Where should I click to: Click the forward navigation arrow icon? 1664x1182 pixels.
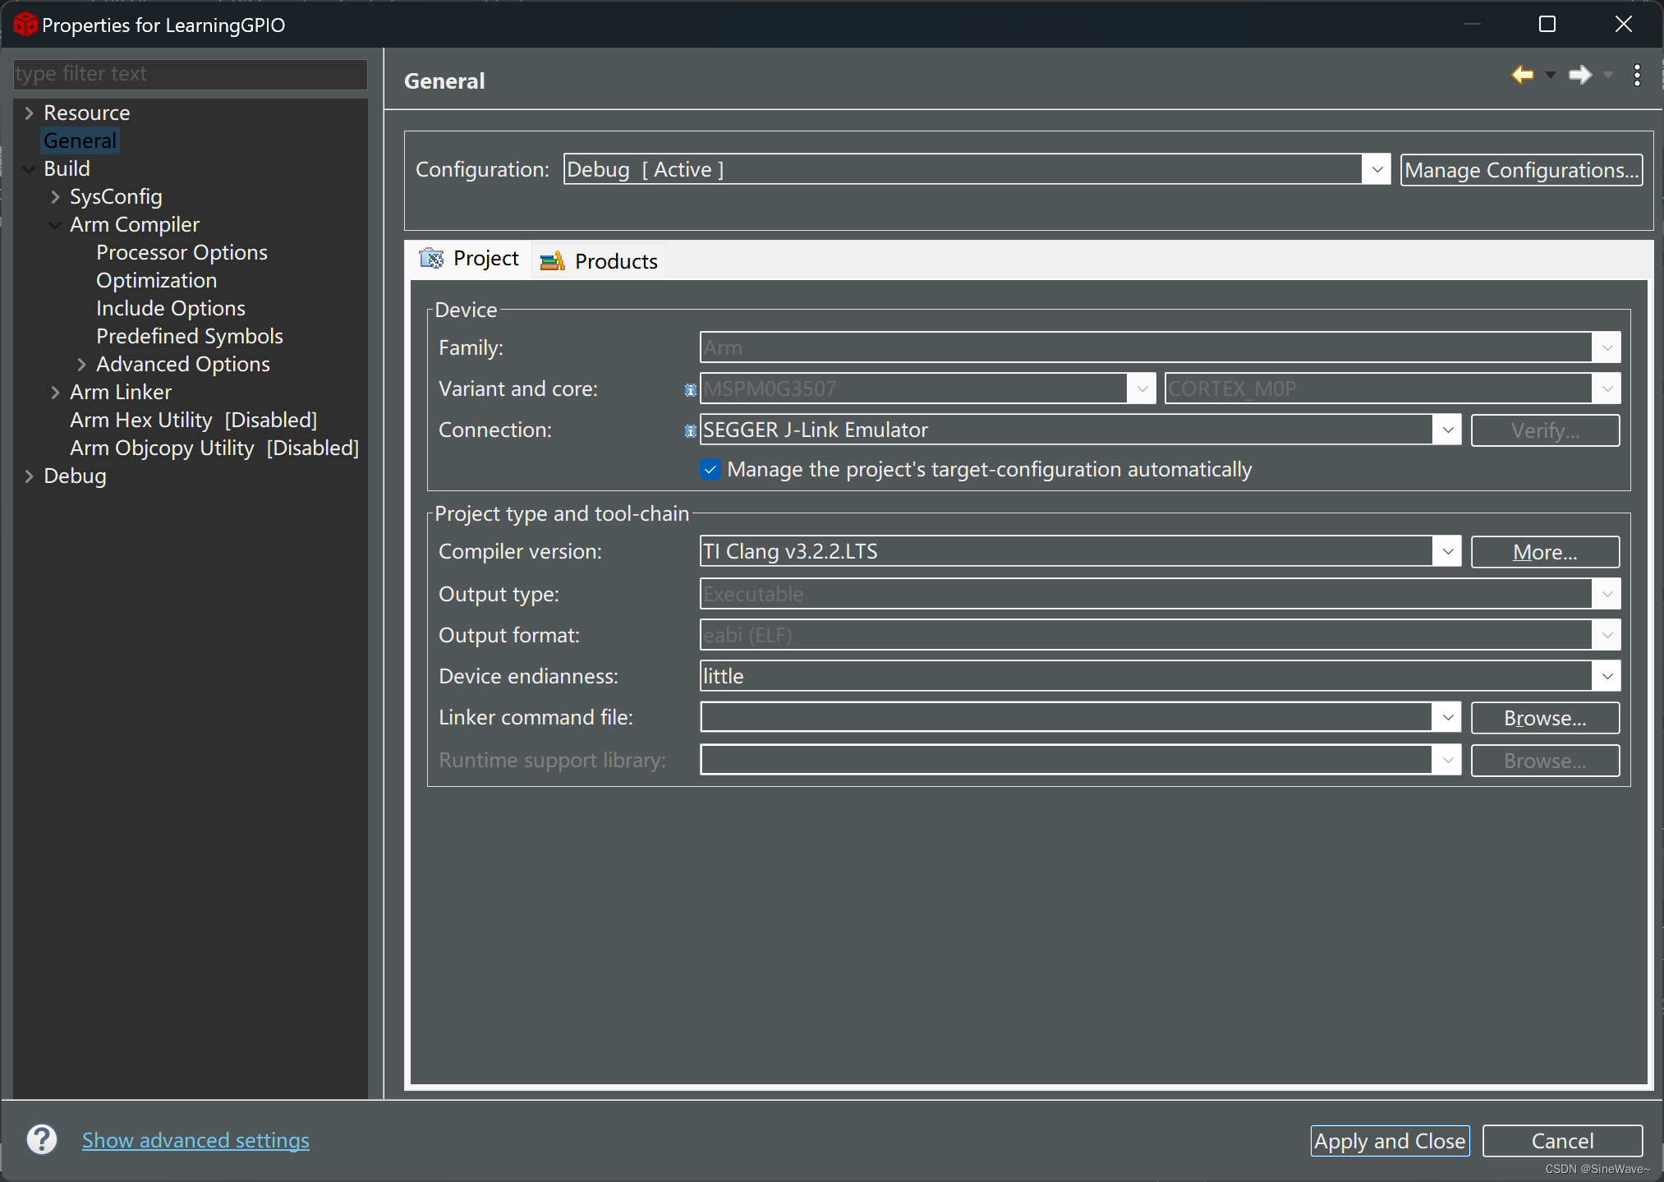(x=1579, y=75)
